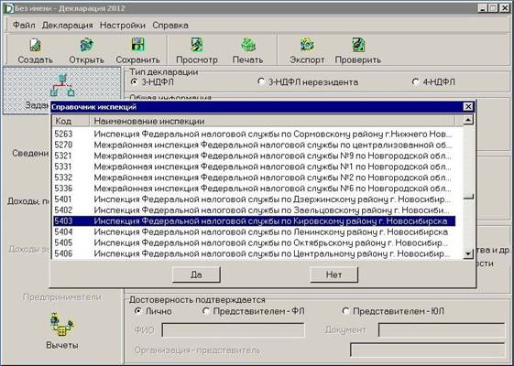
Task: Choose Представителем - ФЛ radio option
Action: pyautogui.click(x=206, y=311)
